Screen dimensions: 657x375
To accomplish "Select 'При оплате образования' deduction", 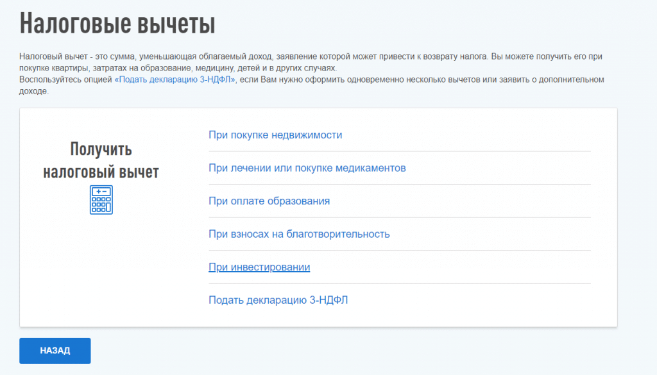I will 269,201.
